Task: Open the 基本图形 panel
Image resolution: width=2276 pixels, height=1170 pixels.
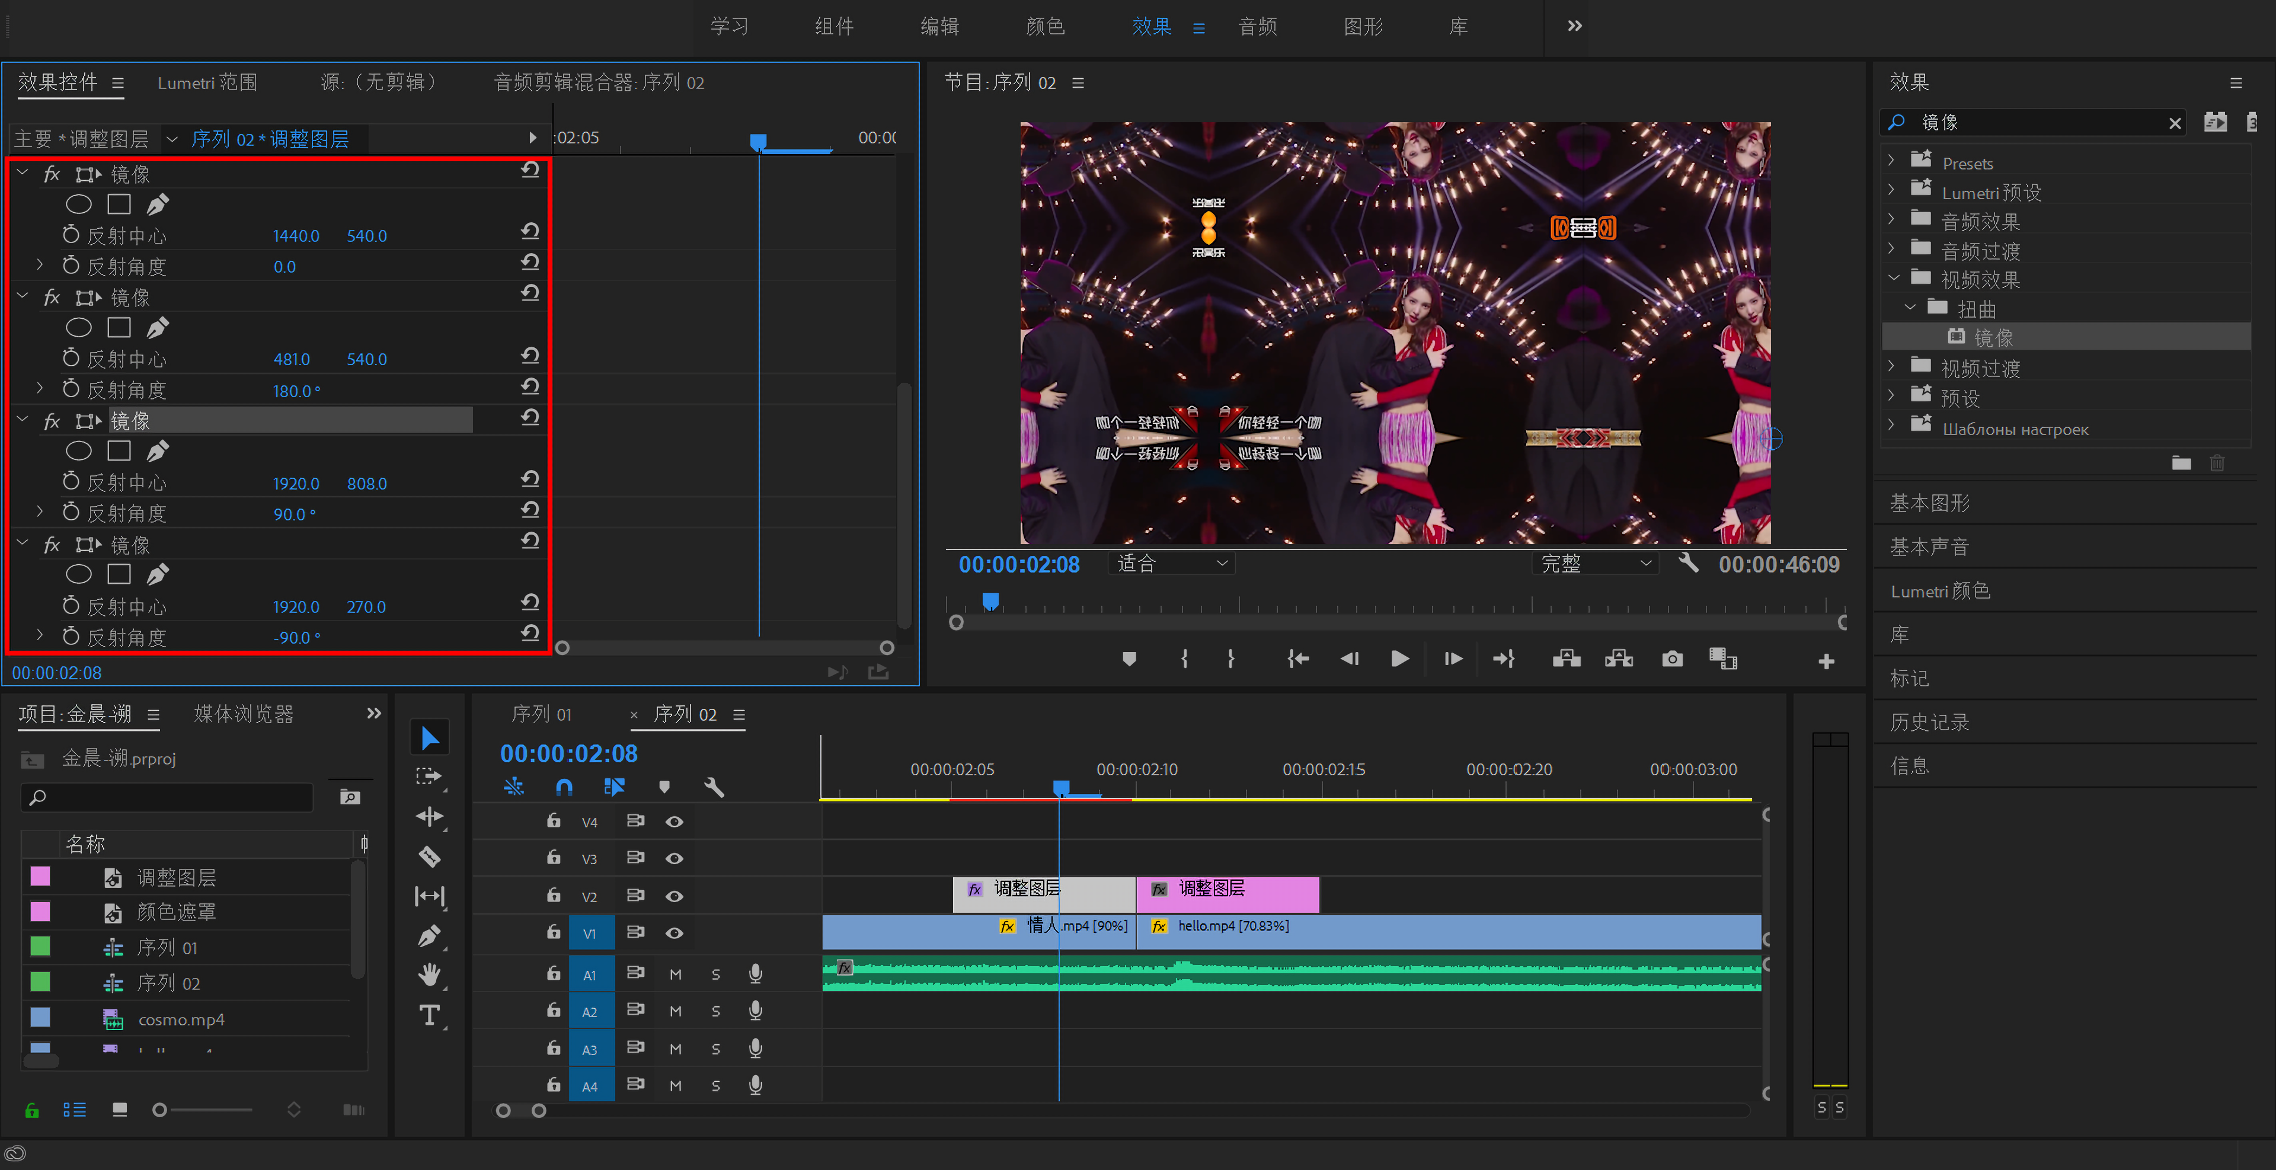Action: click(1930, 503)
